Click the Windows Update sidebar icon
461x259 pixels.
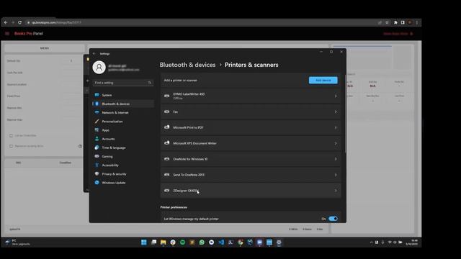97,182
